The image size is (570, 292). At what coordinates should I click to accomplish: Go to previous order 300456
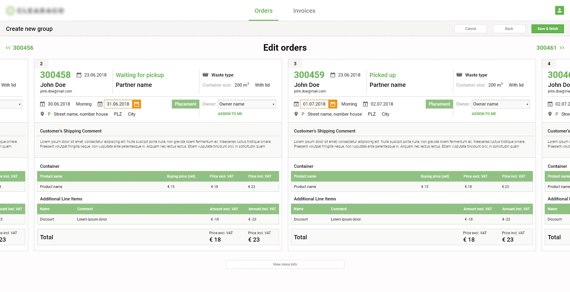coord(20,48)
